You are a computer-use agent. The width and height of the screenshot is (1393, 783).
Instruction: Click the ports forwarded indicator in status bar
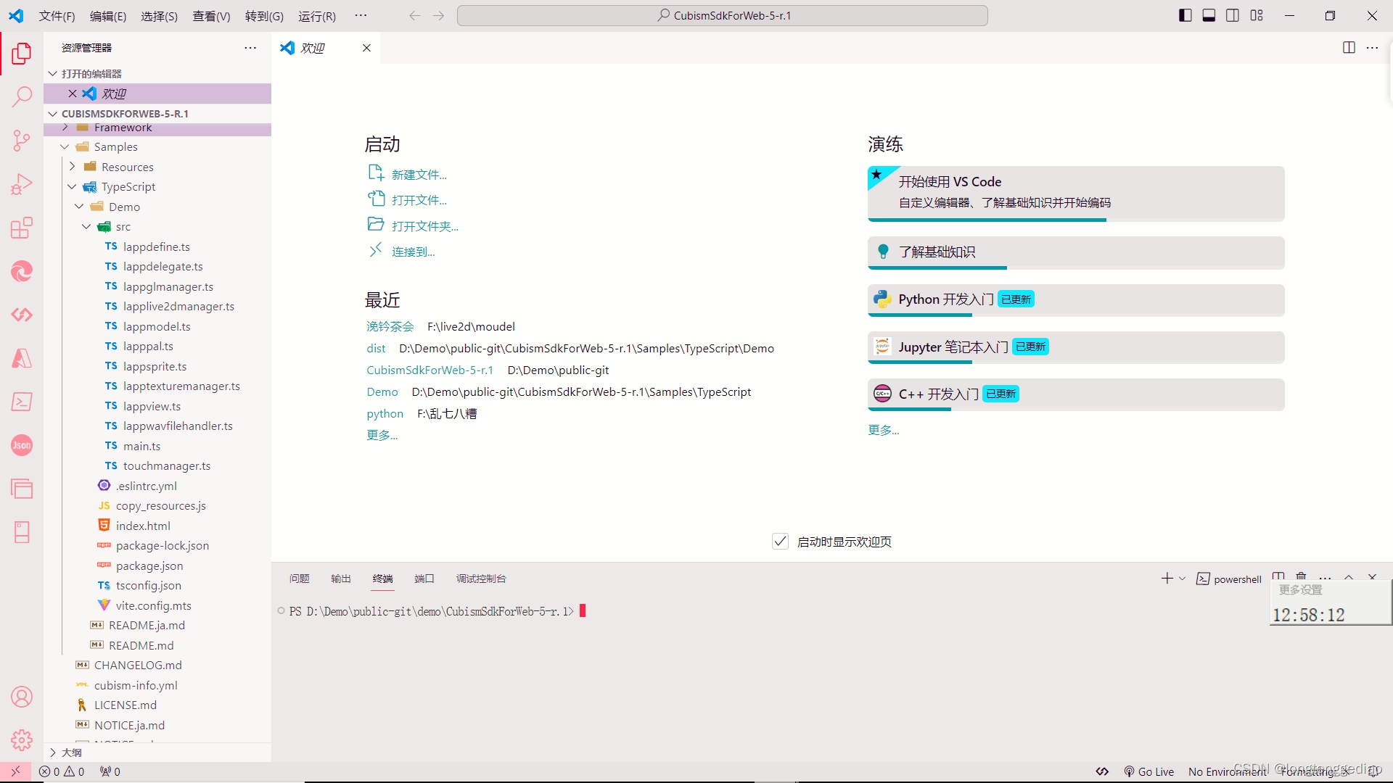click(x=110, y=771)
